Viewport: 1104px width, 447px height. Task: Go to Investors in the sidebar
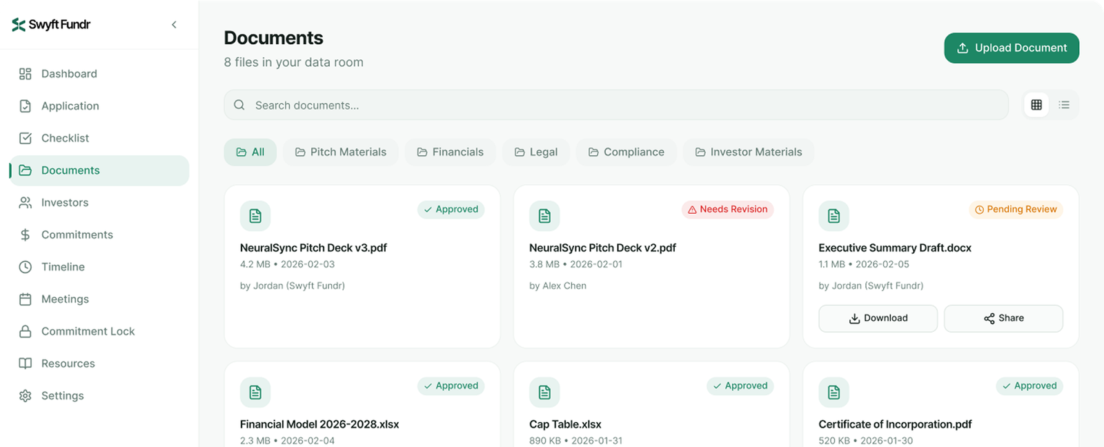[64, 202]
